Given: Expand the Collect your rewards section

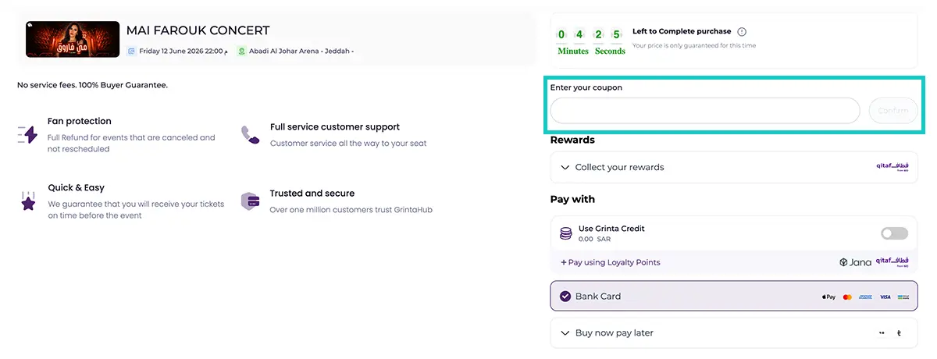Looking at the screenshot, I should [734, 167].
